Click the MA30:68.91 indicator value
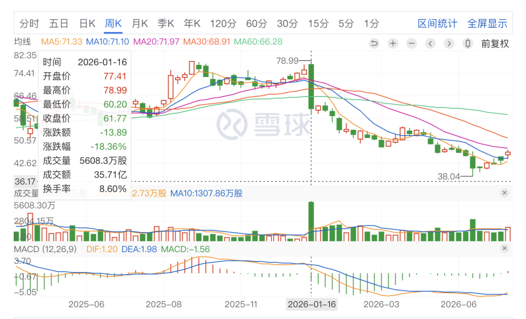526x319 pixels. [x=207, y=41]
